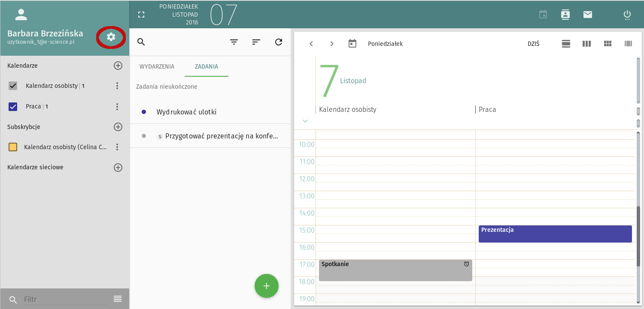Open task Przygotować prezentację na konfe...

coord(210,136)
